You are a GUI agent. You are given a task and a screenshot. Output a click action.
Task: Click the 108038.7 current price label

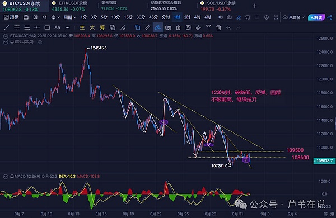click(x=324, y=160)
